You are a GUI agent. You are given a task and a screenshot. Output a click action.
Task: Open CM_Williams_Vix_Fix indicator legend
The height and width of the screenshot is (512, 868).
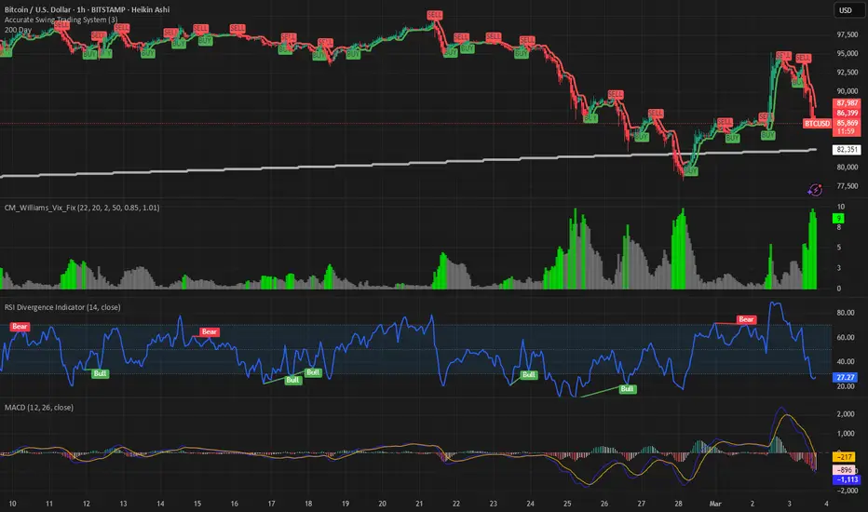[x=82, y=208]
